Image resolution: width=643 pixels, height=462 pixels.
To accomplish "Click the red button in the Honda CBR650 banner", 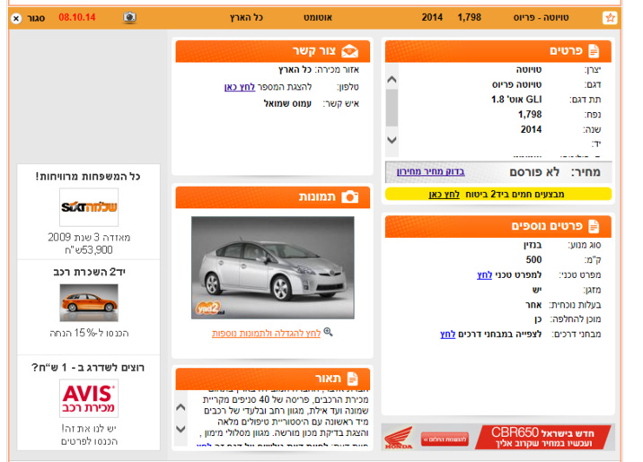I will pos(445,440).
